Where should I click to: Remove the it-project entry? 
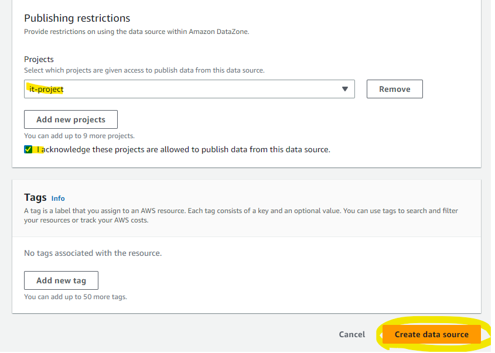click(x=394, y=89)
